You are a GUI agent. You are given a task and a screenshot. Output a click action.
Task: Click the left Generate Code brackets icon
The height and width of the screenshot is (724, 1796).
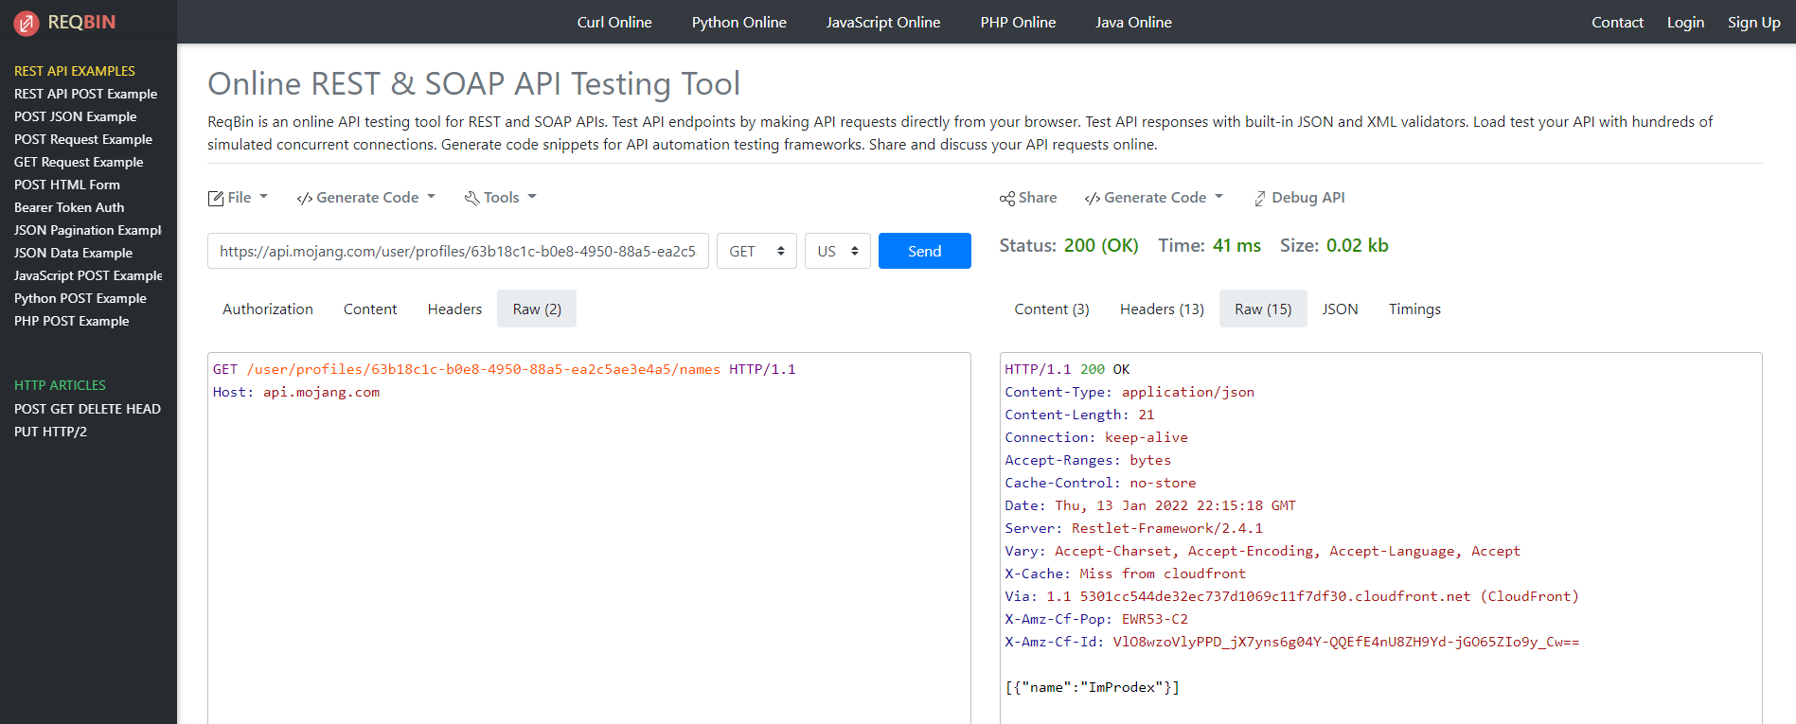pos(304,198)
